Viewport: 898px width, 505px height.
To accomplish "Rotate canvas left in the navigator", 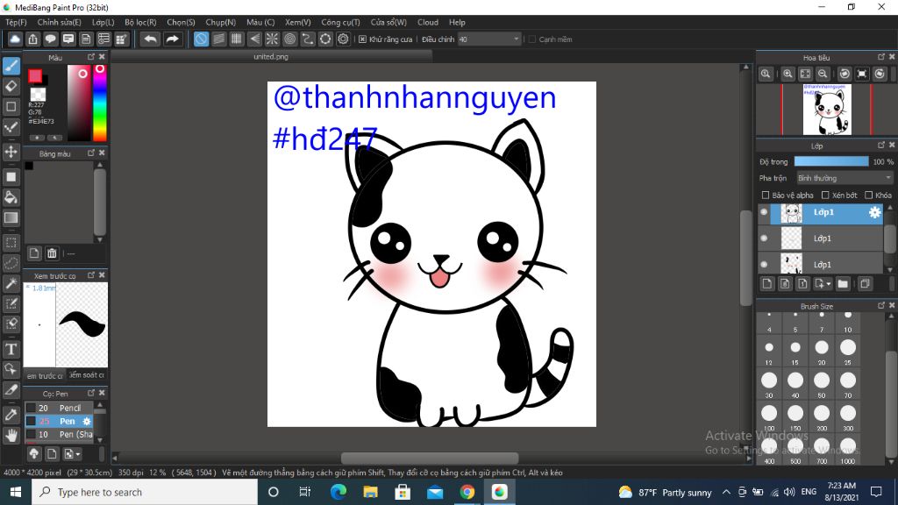I will [x=845, y=74].
